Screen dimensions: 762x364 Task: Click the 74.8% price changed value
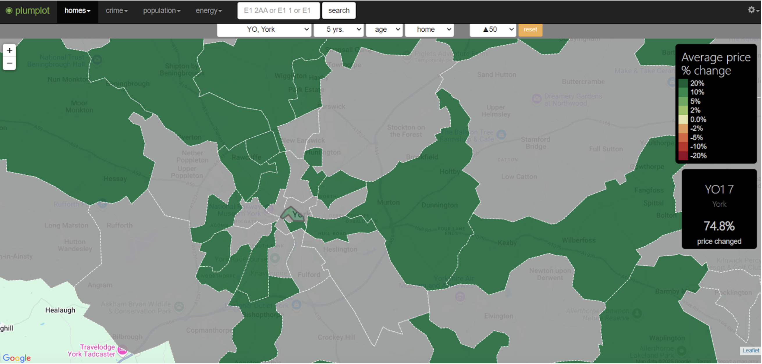click(x=719, y=226)
